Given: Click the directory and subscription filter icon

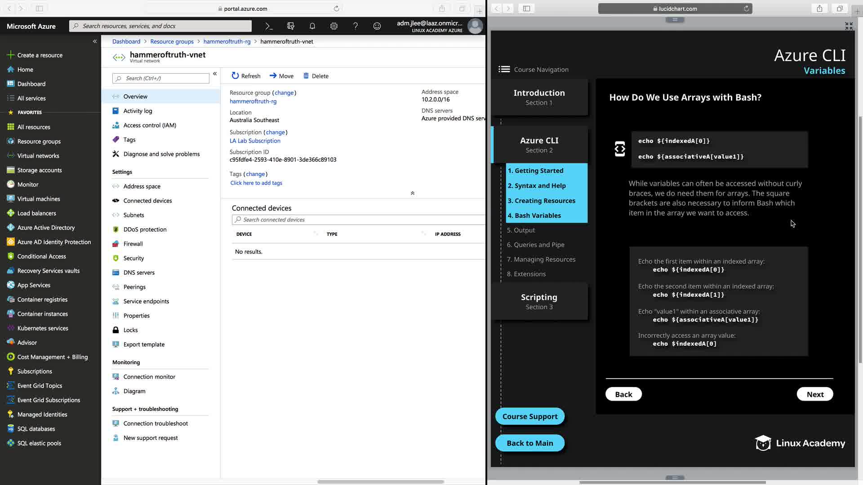Looking at the screenshot, I should [290, 26].
